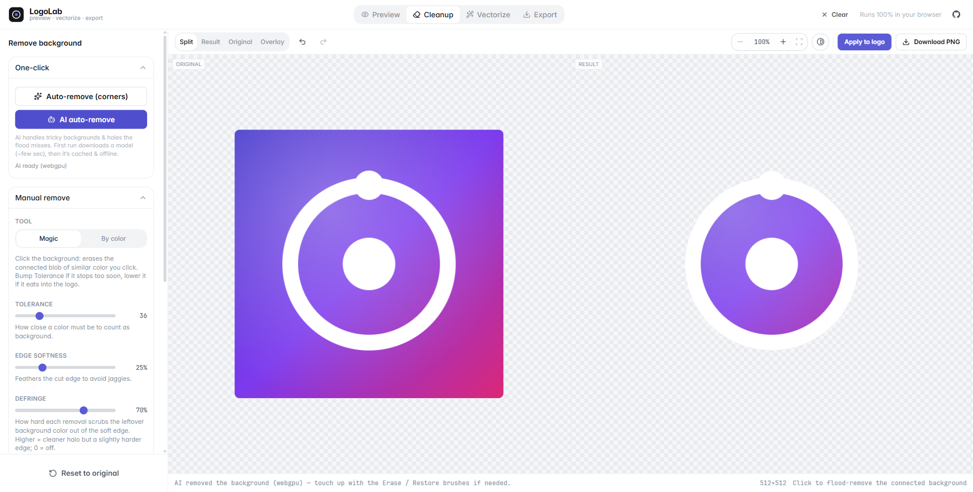
Task: Undo the last cleanup action
Action: coord(303,42)
